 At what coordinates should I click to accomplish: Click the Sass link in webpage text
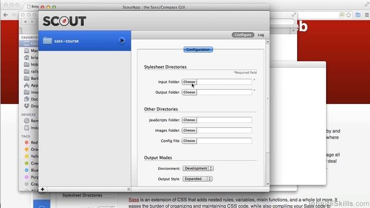(x=134, y=200)
